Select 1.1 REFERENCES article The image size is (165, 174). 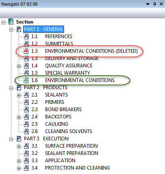pyautogui.click(x=52, y=37)
